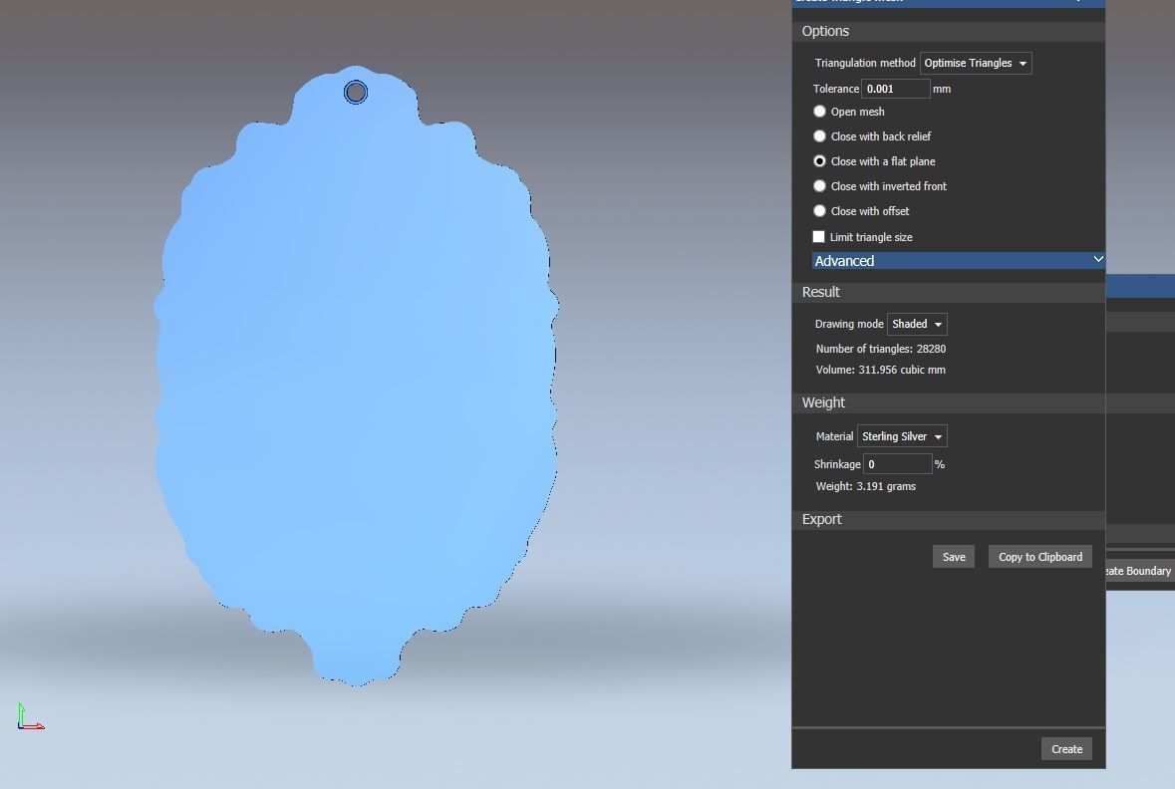Click the Weight section header

[x=948, y=403]
